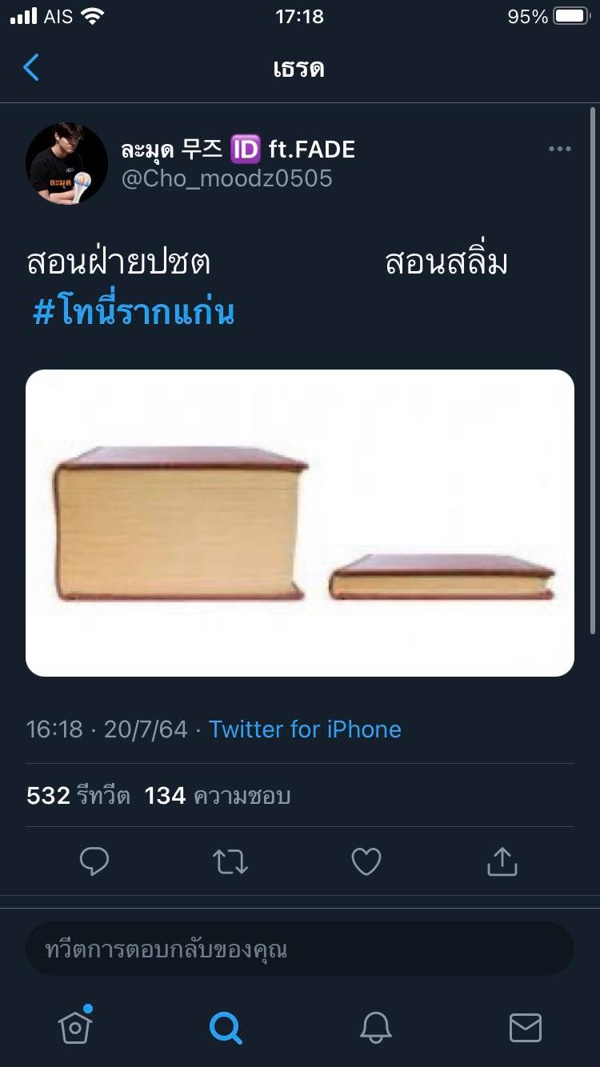Image resolution: width=600 pixels, height=1067 pixels.
Task: Open the messages envelope tab
Action: [x=526, y=1028]
